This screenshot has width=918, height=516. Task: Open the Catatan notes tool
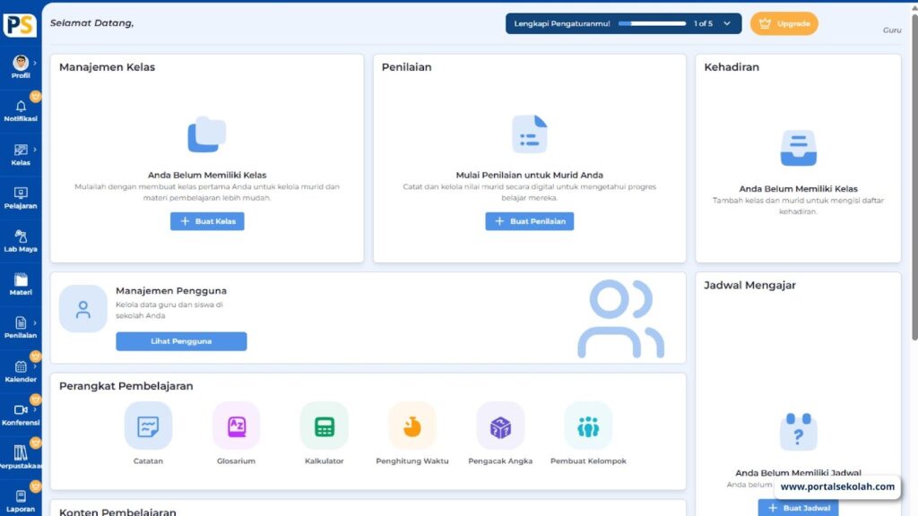(x=148, y=426)
